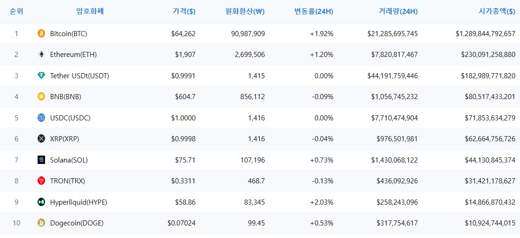This screenshot has height=238, width=520.
Task: Open the USDC(USDC) name link
Action: (x=70, y=118)
